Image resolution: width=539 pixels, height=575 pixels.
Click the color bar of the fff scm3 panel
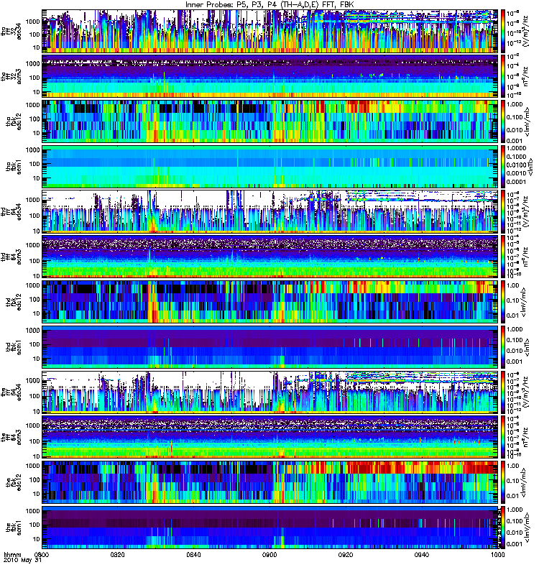[503, 437]
